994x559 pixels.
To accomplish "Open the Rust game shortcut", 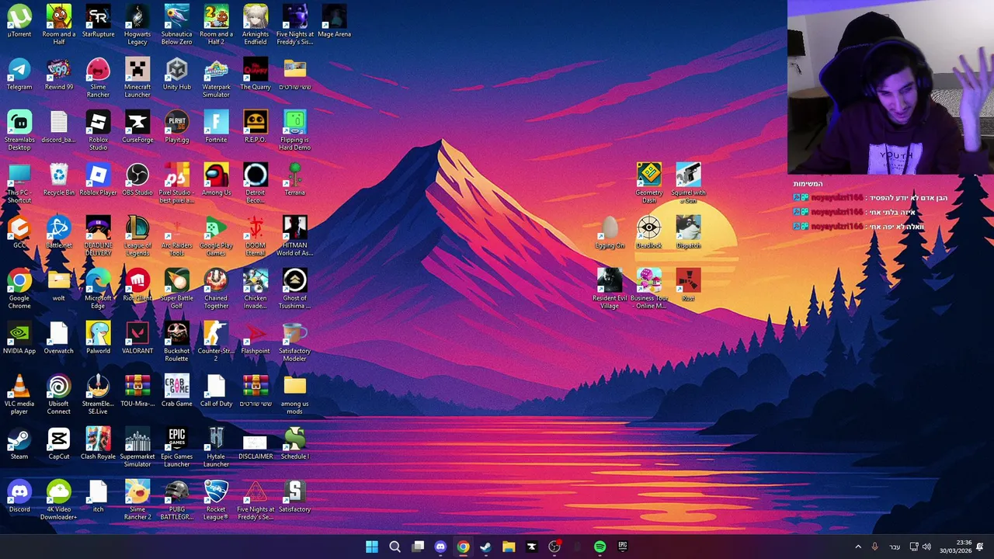I will [x=688, y=285].
